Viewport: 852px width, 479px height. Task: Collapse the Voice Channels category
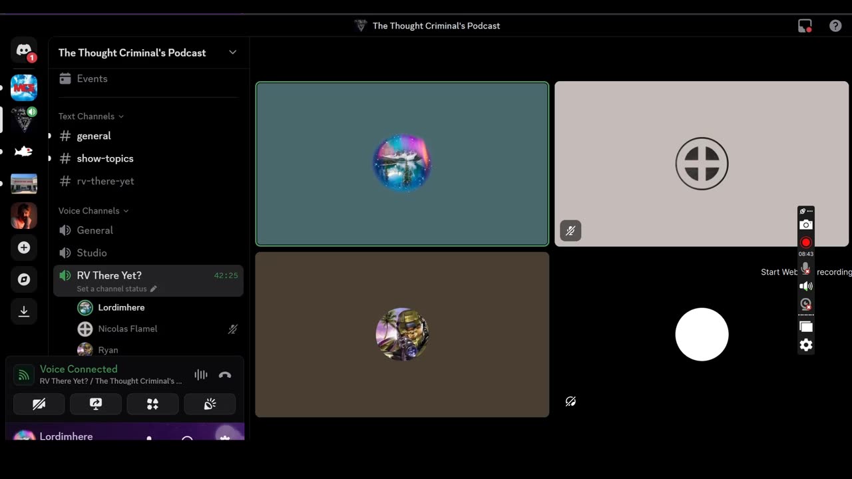(x=94, y=211)
